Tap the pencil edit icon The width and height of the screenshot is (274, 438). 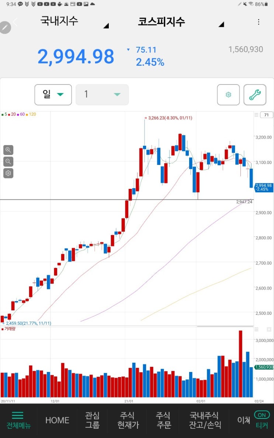[x=5, y=27]
